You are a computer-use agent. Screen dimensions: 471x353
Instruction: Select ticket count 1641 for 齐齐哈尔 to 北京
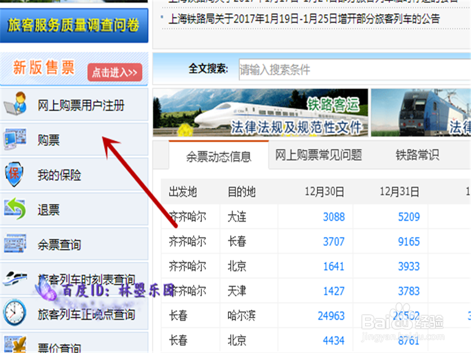click(x=334, y=267)
